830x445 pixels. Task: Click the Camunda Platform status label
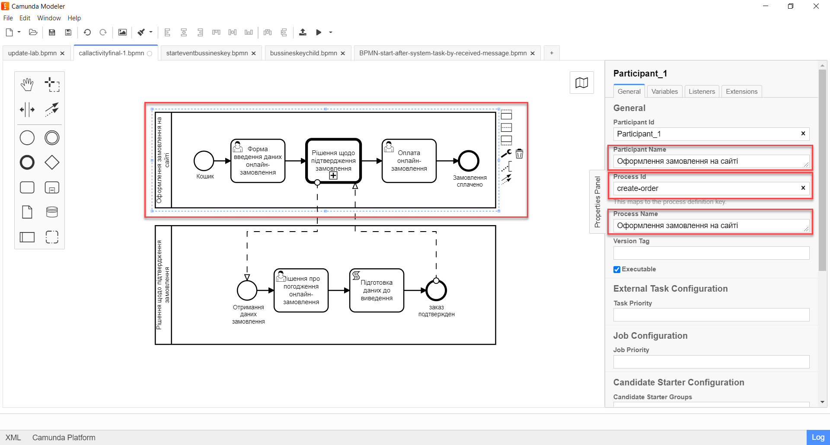pyautogui.click(x=64, y=438)
